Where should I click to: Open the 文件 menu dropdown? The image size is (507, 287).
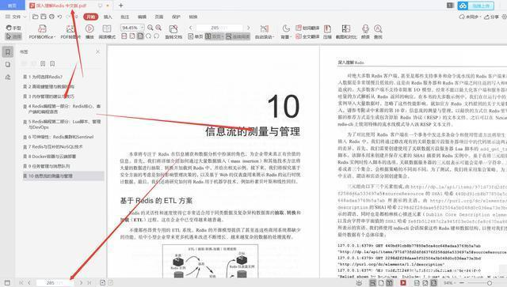click(16, 17)
